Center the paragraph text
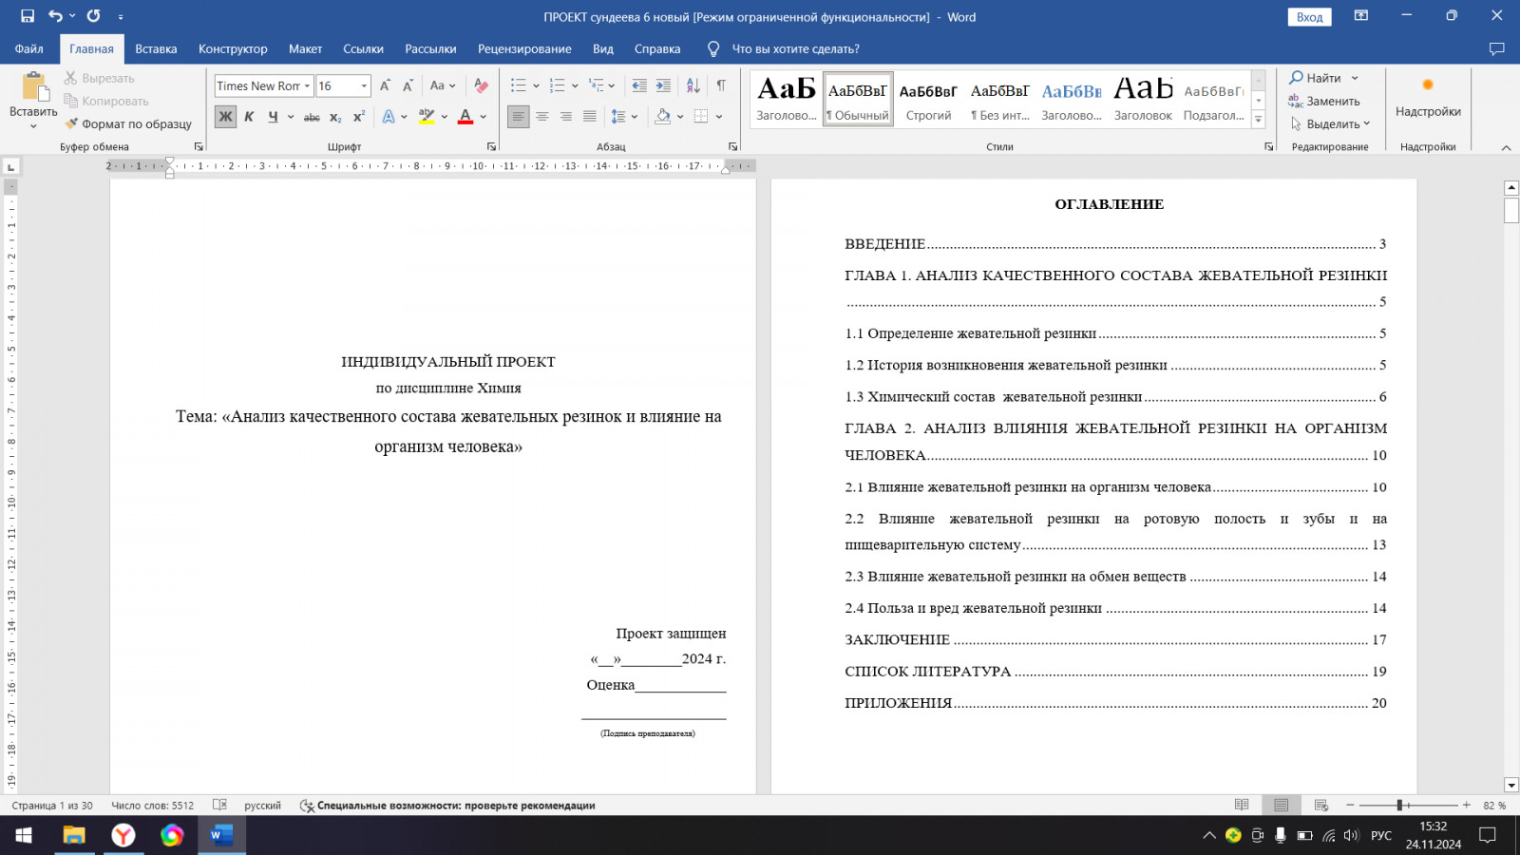Image resolution: width=1520 pixels, height=855 pixels. [542, 117]
